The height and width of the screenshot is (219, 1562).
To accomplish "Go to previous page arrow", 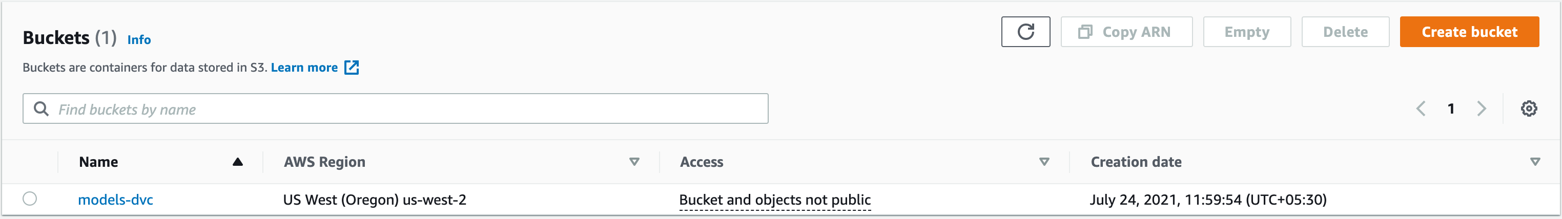I will [x=1421, y=109].
